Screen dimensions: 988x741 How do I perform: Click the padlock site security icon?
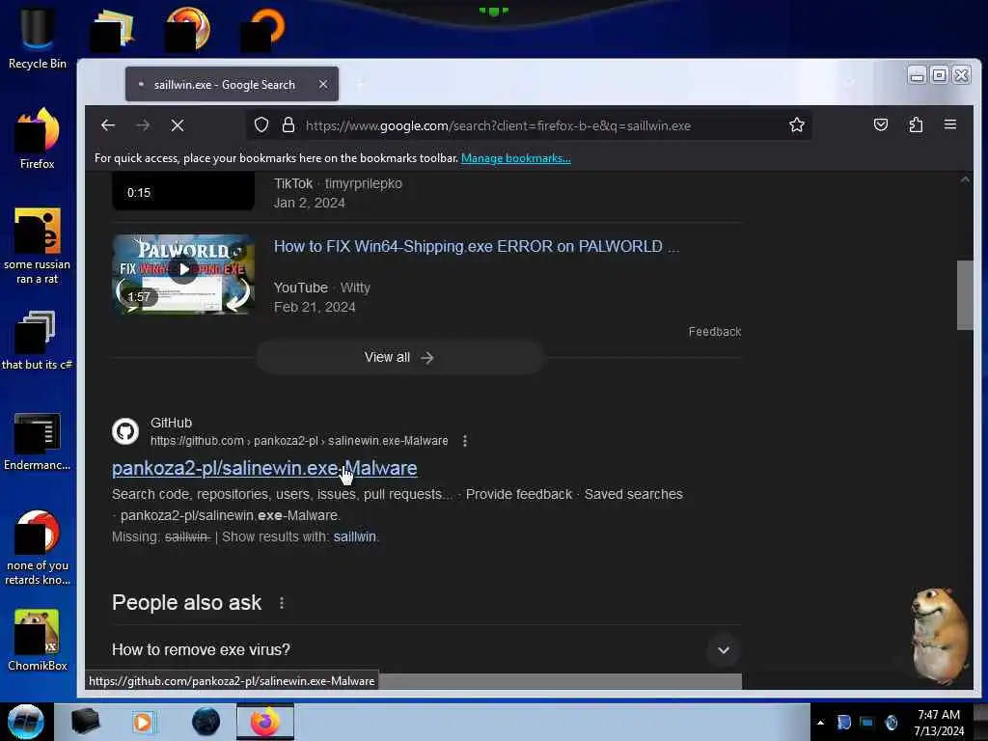pyautogui.click(x=288, y=125)
